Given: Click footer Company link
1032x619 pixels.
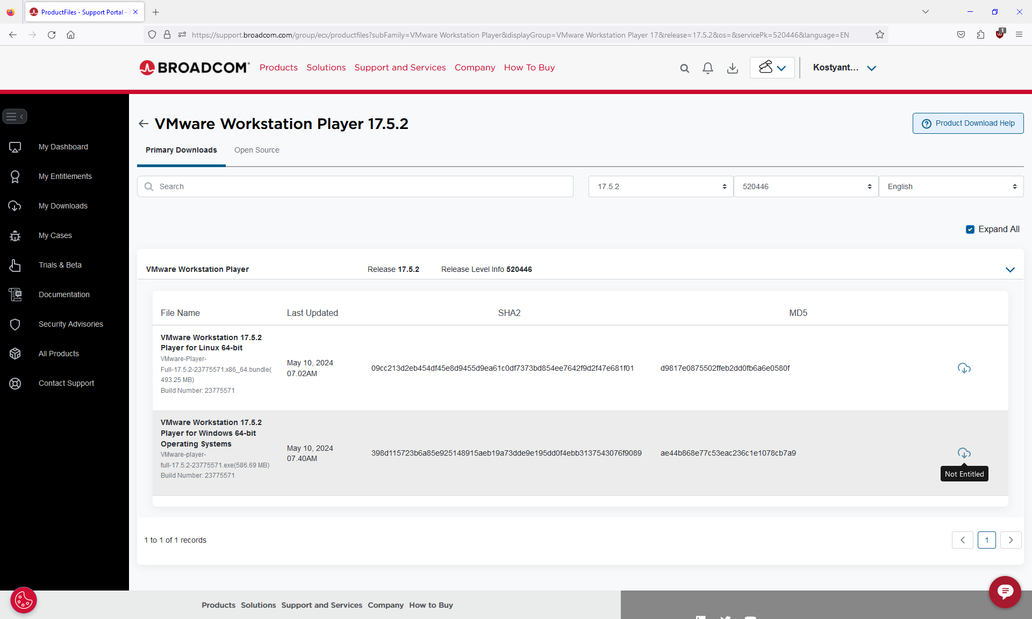Looking at the screenshot, I should (385, 605).
